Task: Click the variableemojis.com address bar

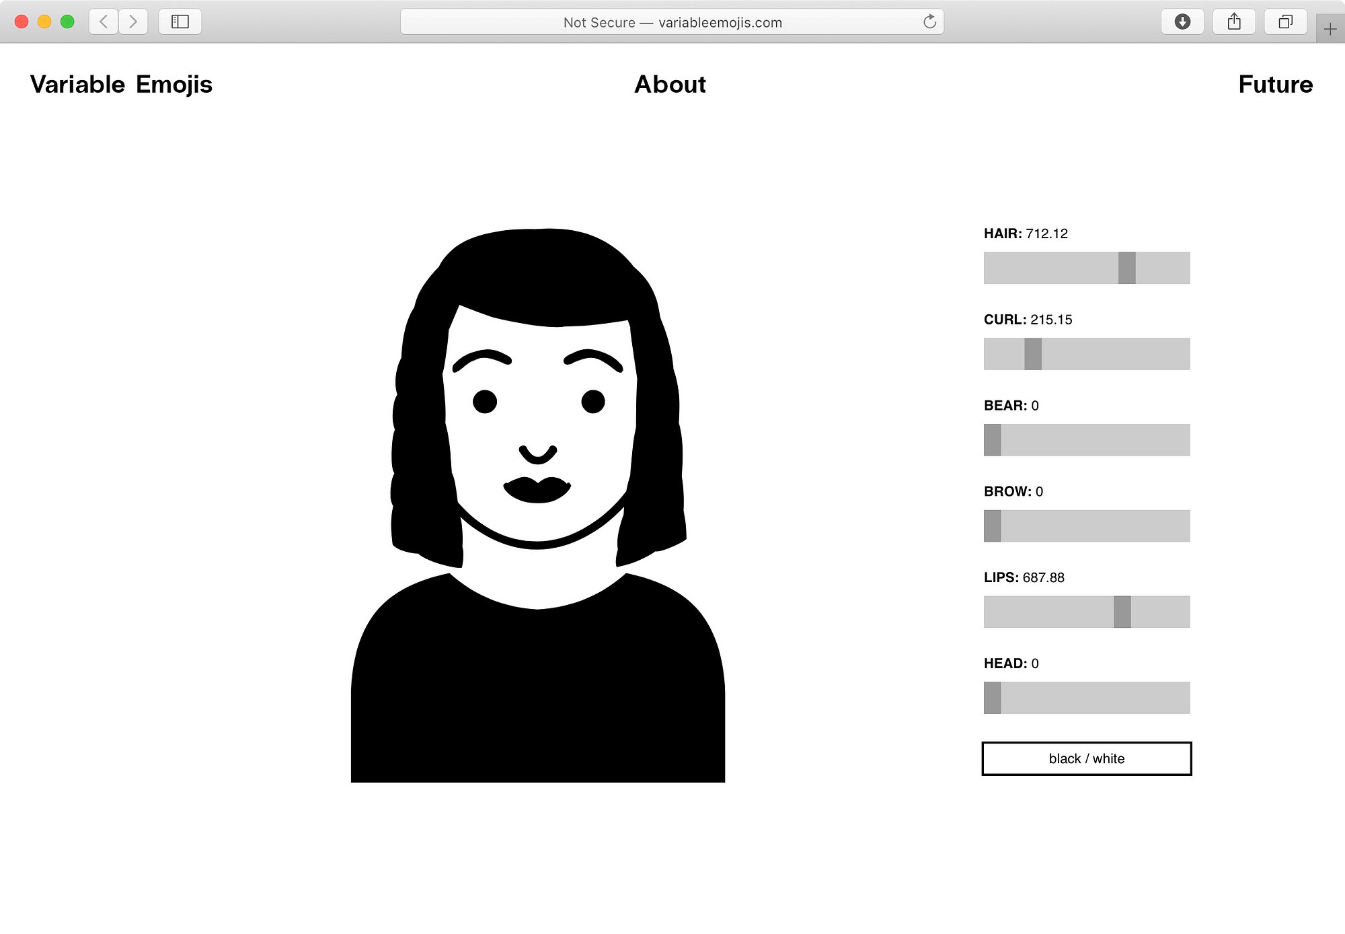Action: point(672,22)
